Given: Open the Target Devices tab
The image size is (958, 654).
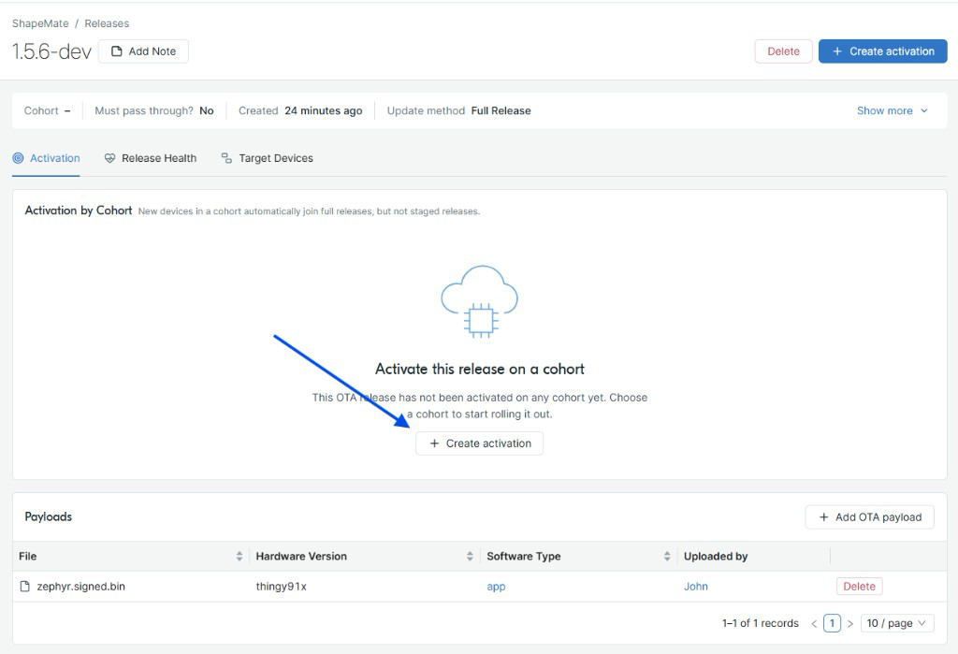Looking at the screenshot, I should point(267,158).
